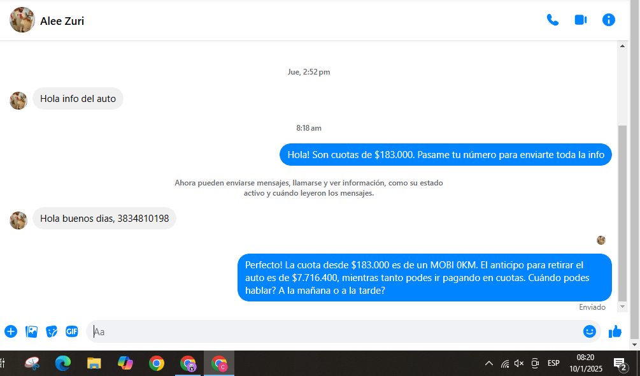Viewport: 640px width, 376px height.
Task: Open more actions plus button in composer
Action: tap(11, 331)
